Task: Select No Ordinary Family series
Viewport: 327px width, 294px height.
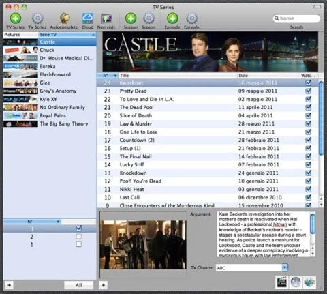Action: [50, 107]
